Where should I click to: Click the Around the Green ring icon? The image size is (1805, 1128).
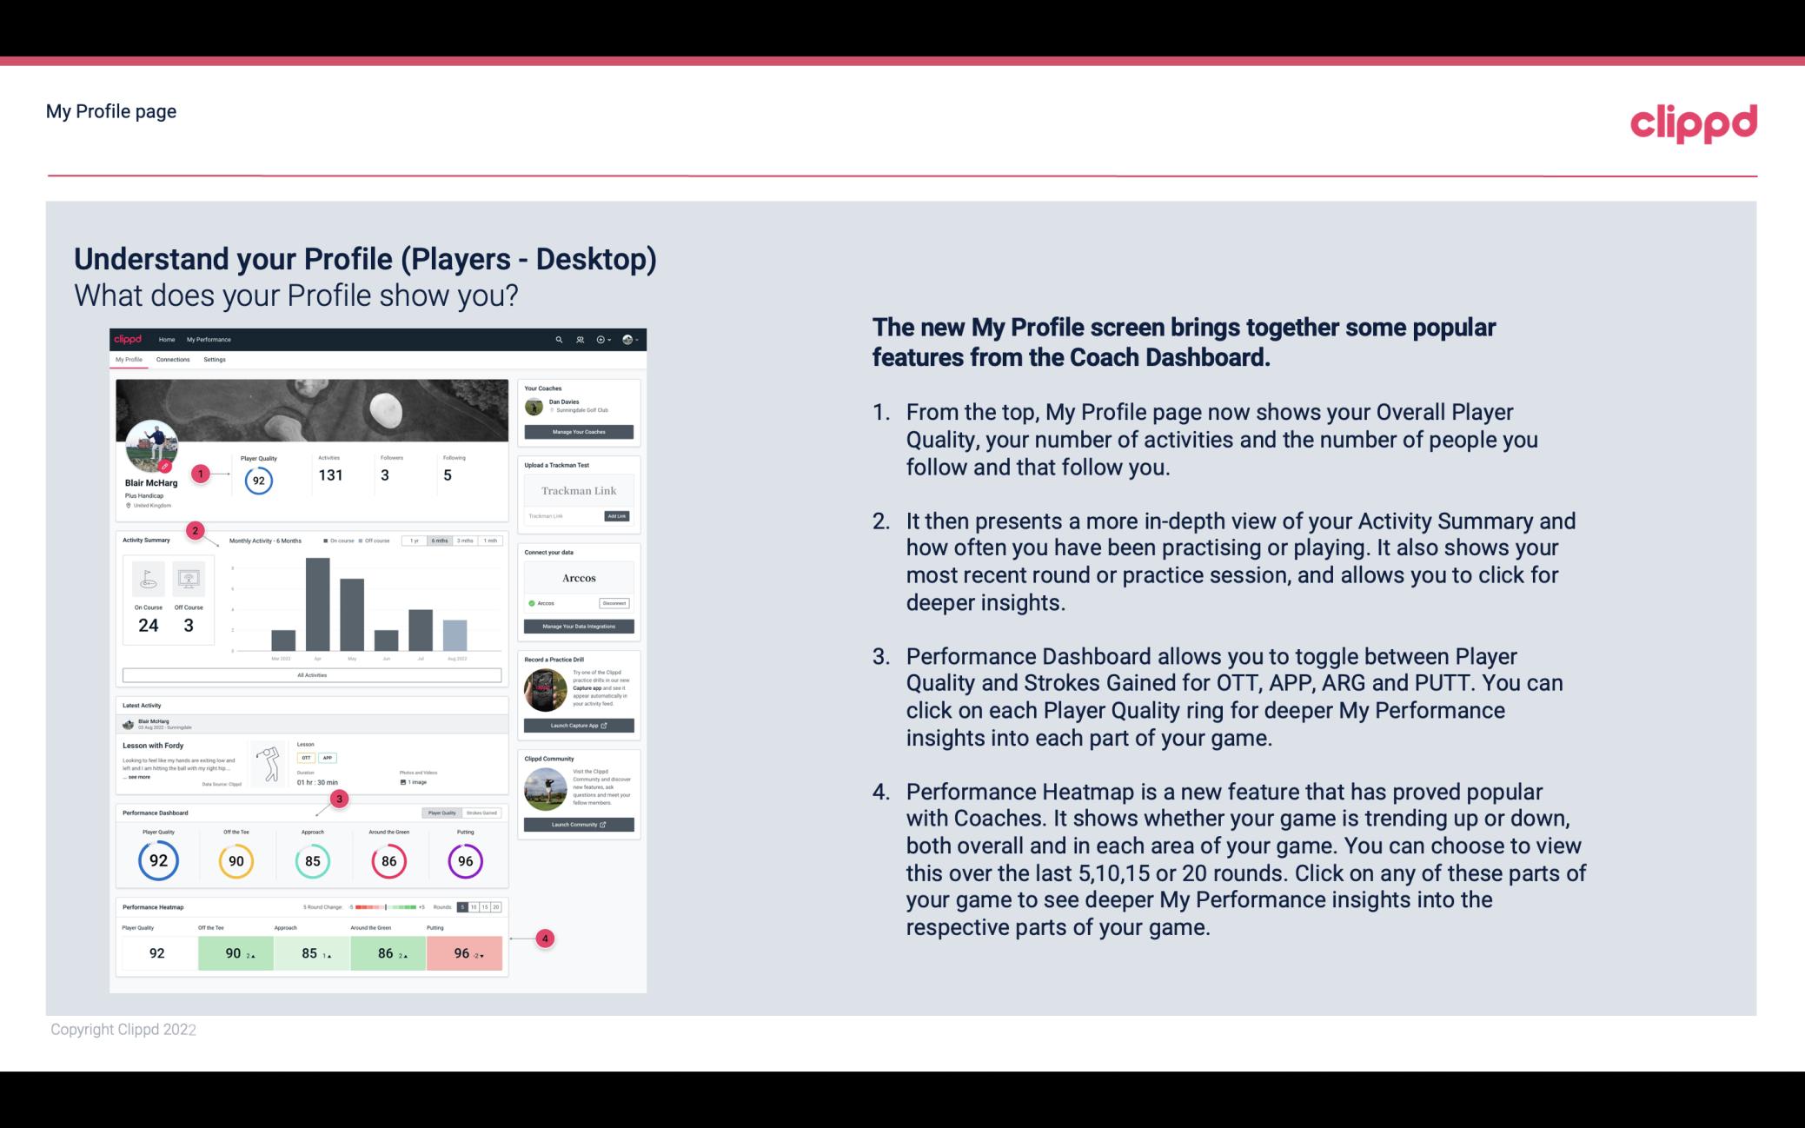pyautogui.click(x=388, y=859)
